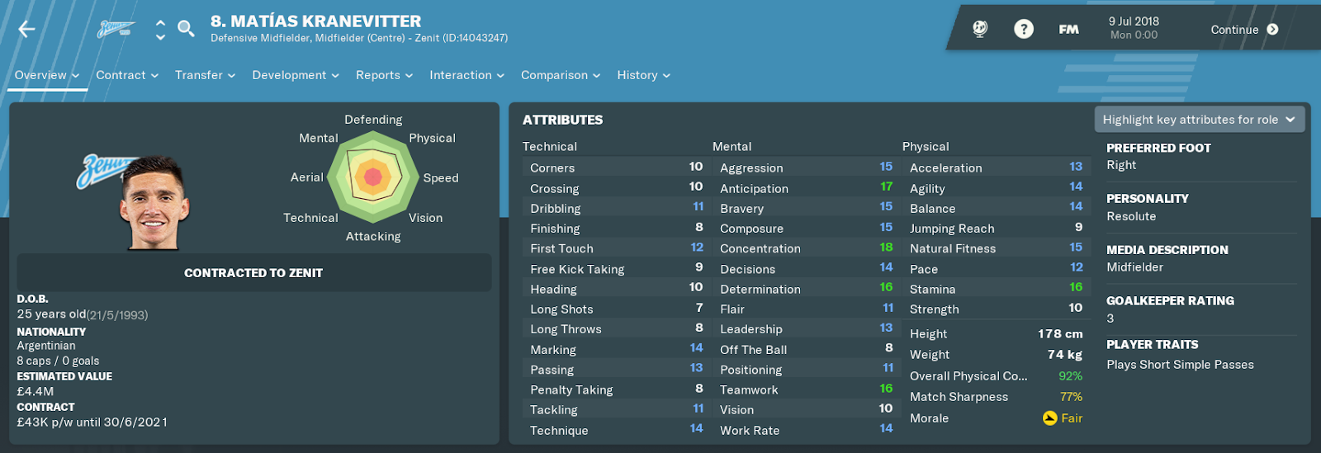The image size is (1321, 453).
Task: Open the question mark help icon
Action: coord(1024,29)
